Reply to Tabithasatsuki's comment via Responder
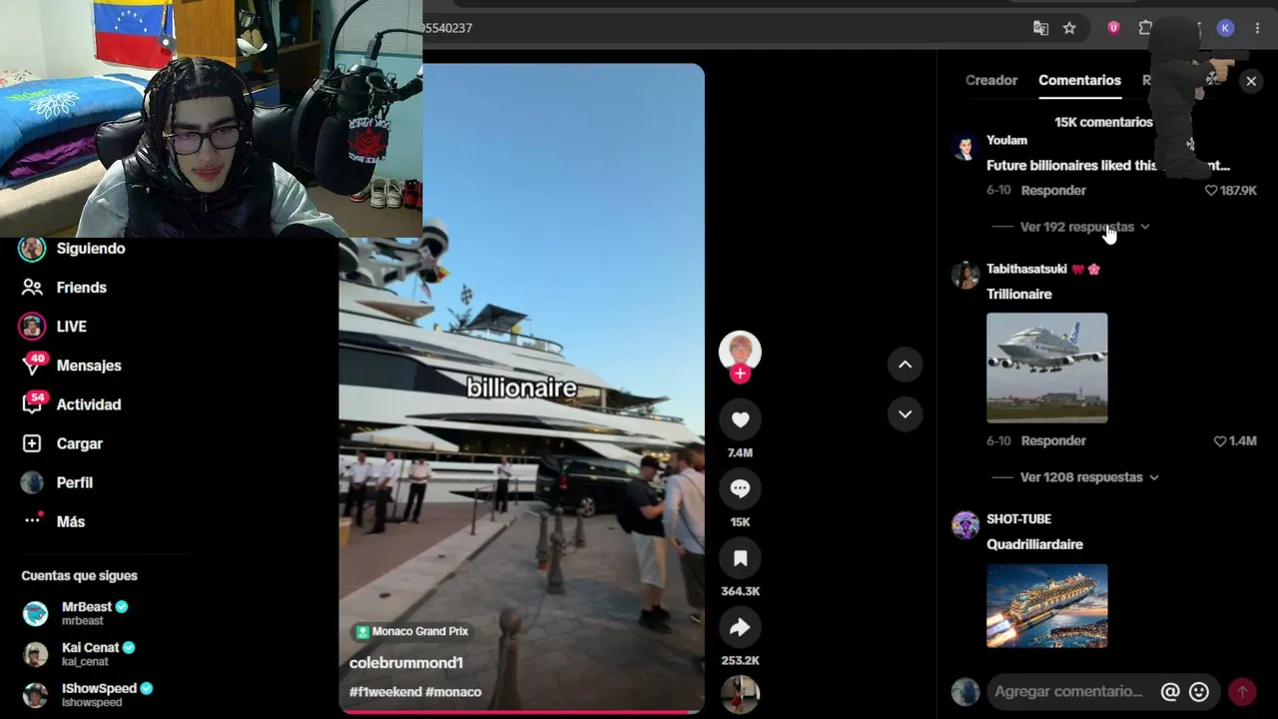Screen dimensions: 1278x719 point(1053,441)
